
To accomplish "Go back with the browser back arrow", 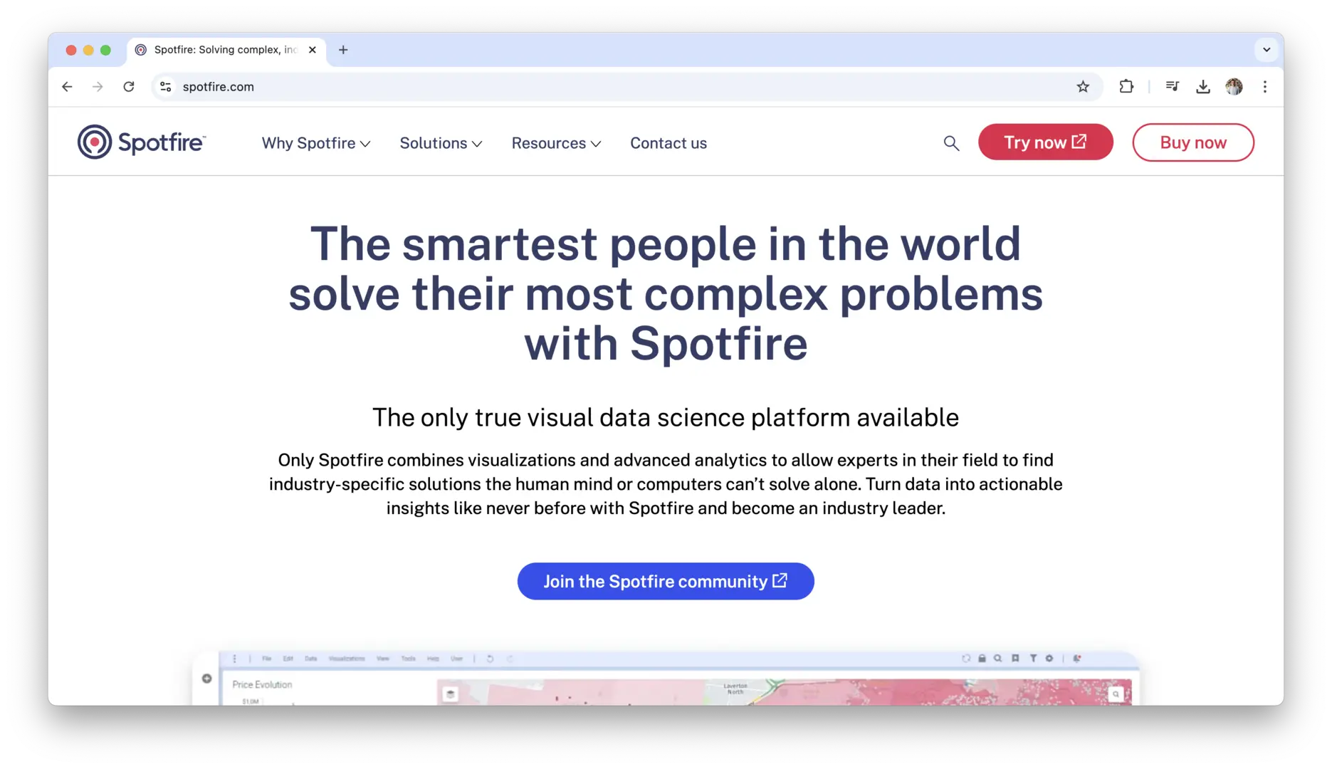I will (67, 86).
